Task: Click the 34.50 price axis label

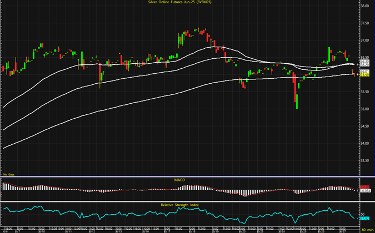Action: pos(365,126)
